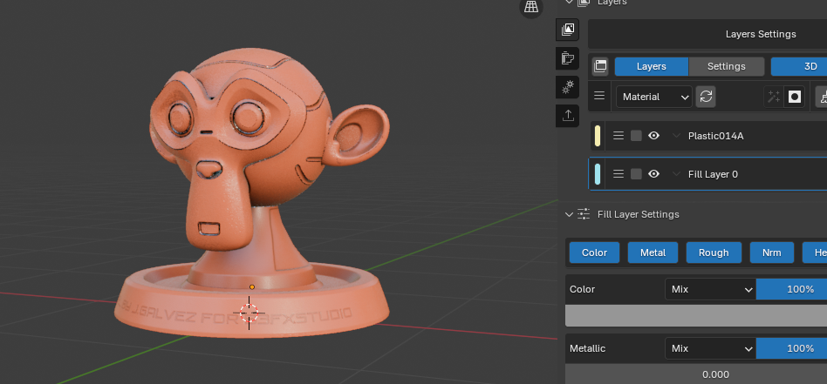Click the export upload sidebar icon
This screenshot has width=827, height=384.
pyautogui.click(x=568, y=115)
